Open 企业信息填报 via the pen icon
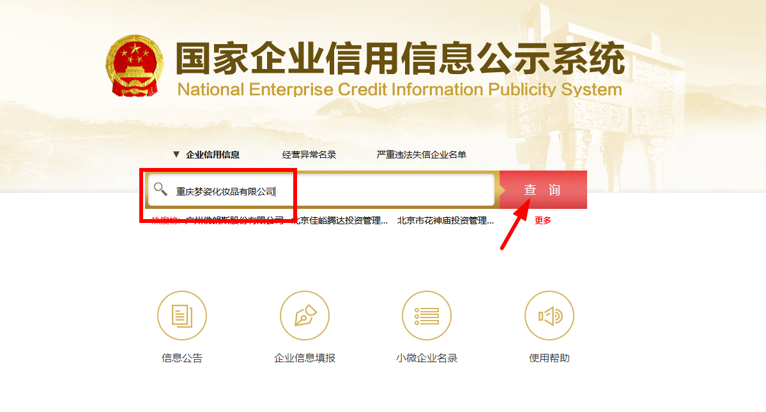This screenshot has height=412, width=766. (x=305, y=315)
